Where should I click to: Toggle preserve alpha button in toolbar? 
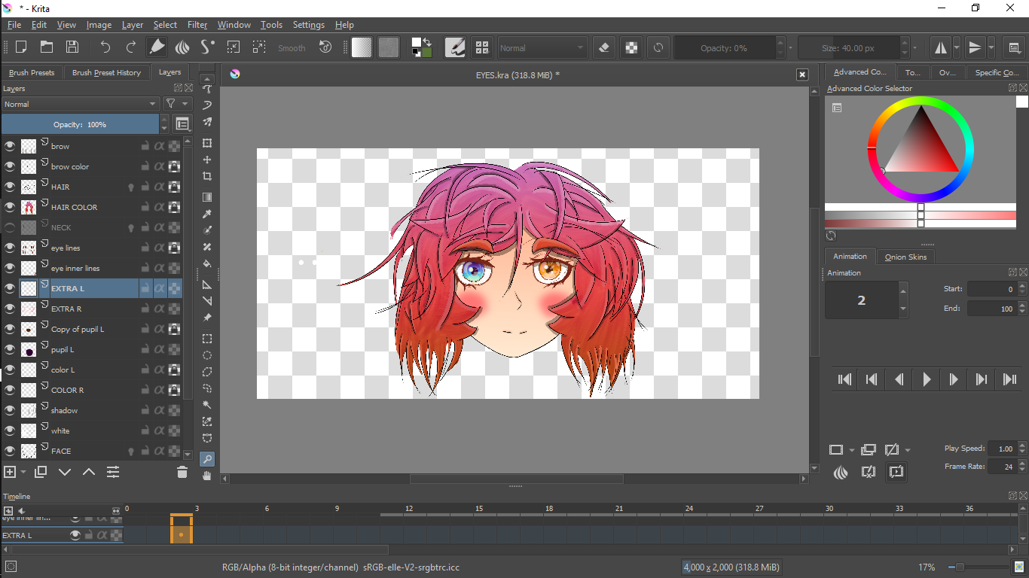(631, 47)
